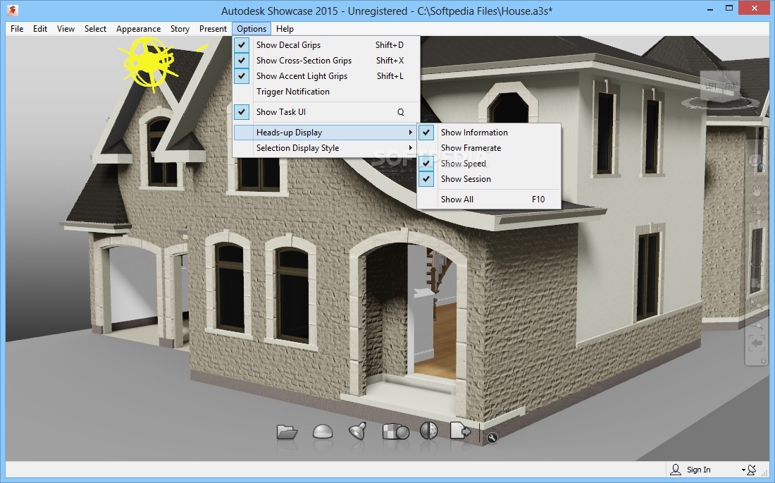Viewport: 775px width, 483px height.
Task: Choose Show All in Heads-up Display submenu
Action: click(x=490, y=200)
